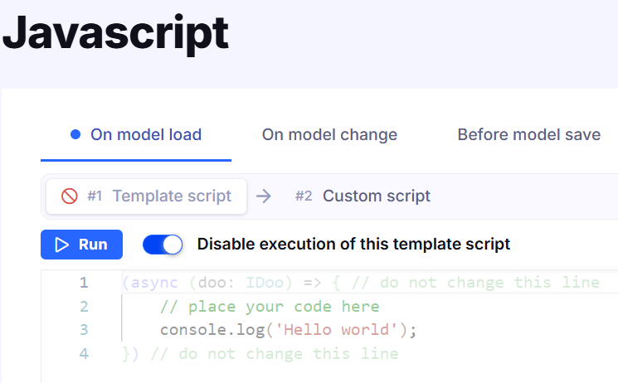This screenshot has height=383, width=618.
Task: Switch to the On model load tab
Action: pos(136,135)
